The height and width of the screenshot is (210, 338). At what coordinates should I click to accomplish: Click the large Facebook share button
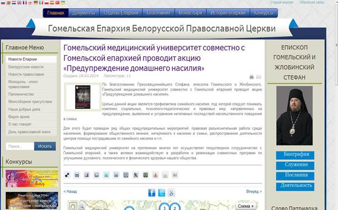click(151, 192)
